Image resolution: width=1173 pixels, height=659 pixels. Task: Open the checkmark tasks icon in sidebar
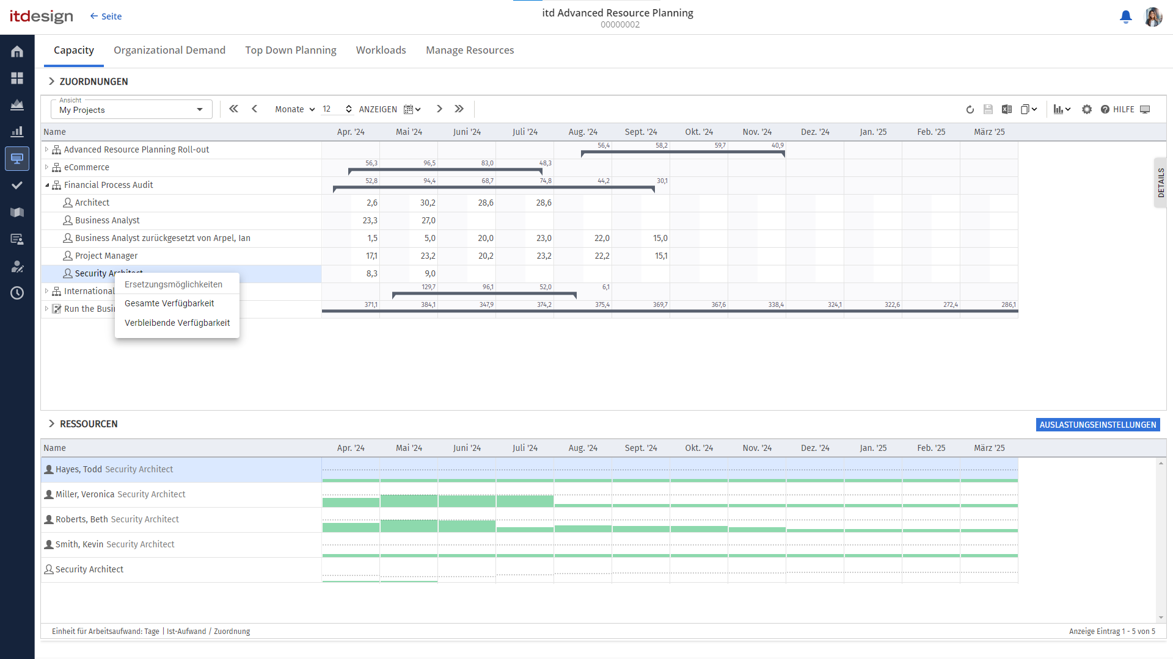[17, 185]
